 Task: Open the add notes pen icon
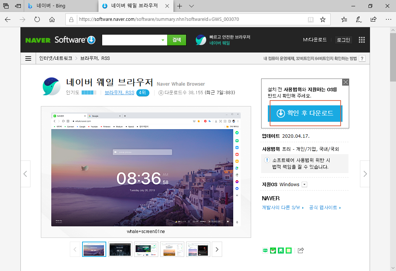[358, 19]
